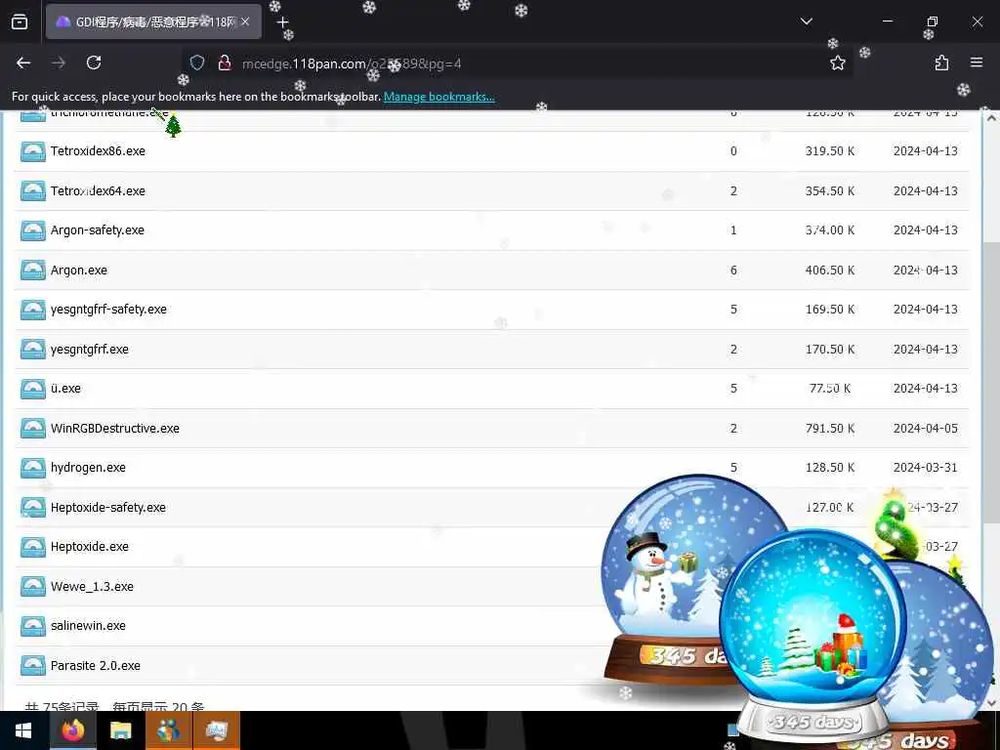1000x750 pixels.
Task: Go back to previous page
Action: (23, 62)
